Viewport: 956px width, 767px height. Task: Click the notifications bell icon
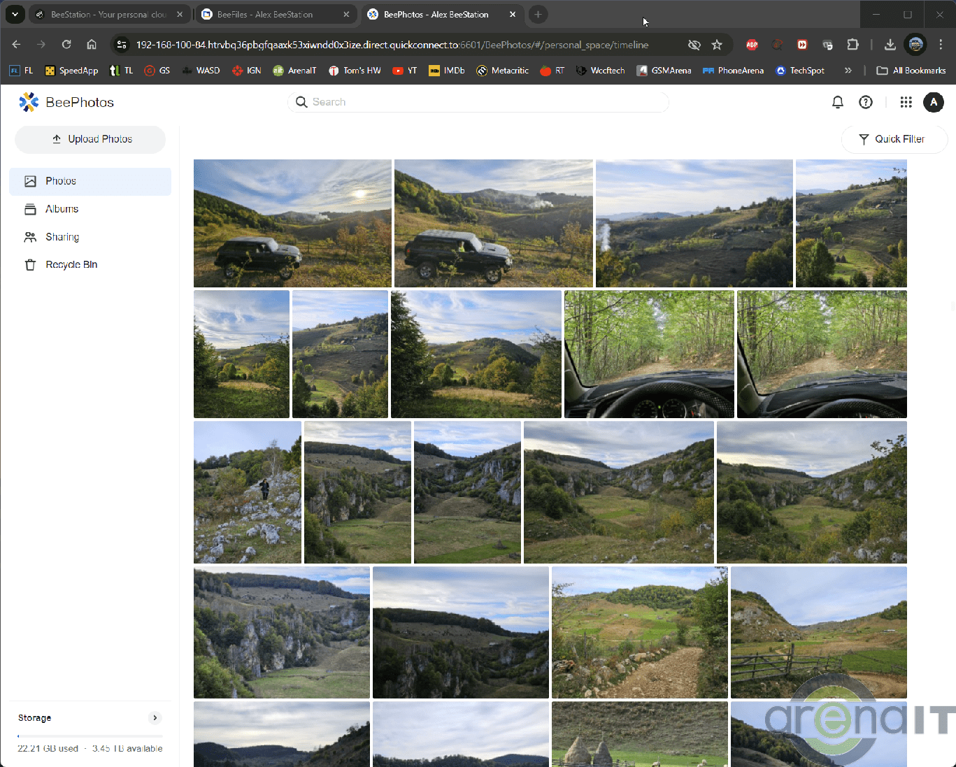click(837, 102)
